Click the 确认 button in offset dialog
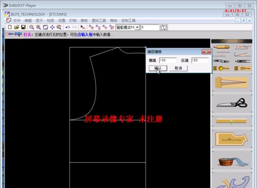The image size is (257, 188). 158,68
